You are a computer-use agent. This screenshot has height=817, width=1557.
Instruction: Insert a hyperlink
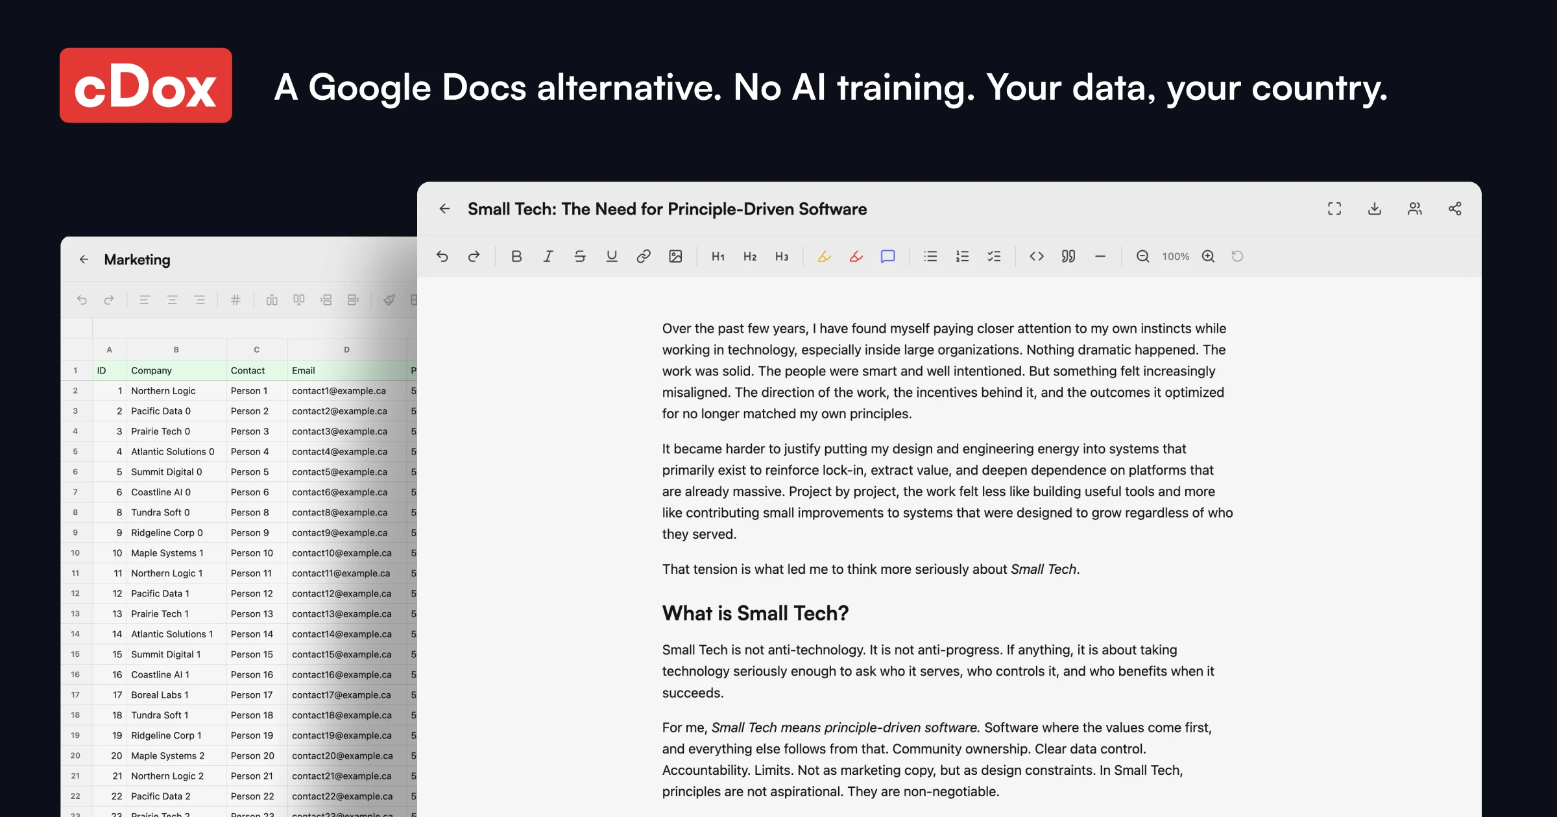pyautogui.click(x=644, y=257)
